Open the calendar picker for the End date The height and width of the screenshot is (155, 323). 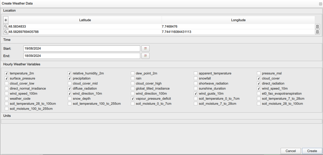(145, 56)
